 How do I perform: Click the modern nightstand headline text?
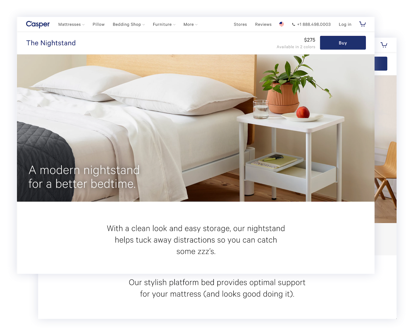(x=84, y=177)
